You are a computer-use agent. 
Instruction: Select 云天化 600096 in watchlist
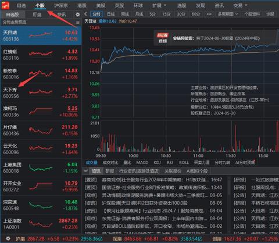coord(41,149)
